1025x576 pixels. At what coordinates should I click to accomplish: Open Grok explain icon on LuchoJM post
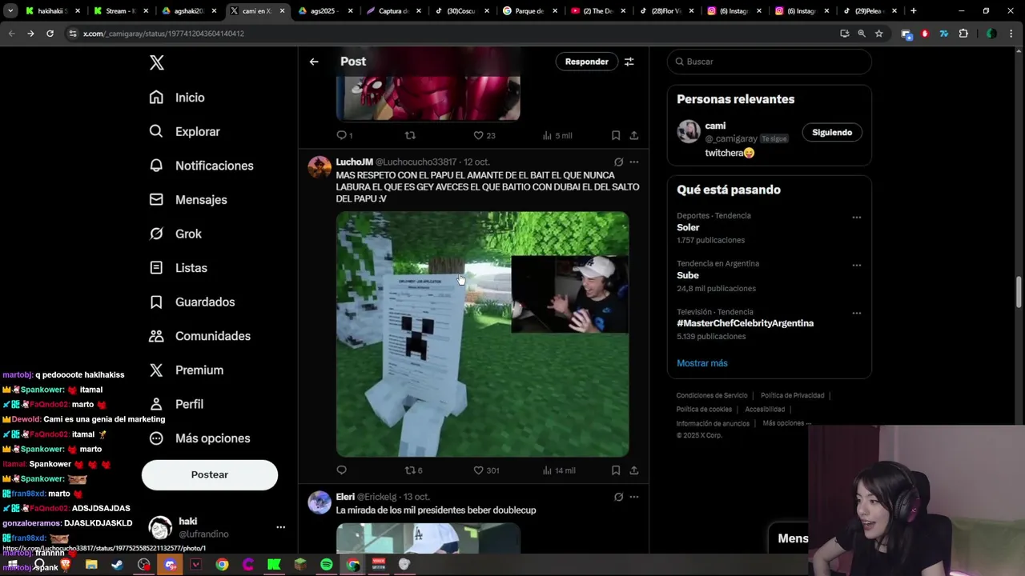pyautogui.click(x=618, y=162)
